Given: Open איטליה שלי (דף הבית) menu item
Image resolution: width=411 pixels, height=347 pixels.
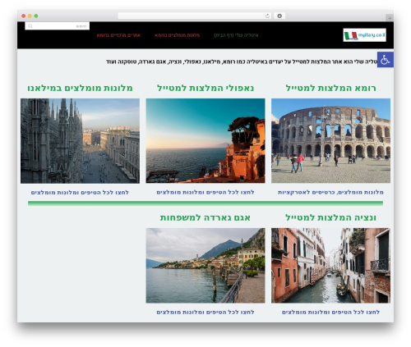Looking at the screenshot, I should tap(236, 35).
